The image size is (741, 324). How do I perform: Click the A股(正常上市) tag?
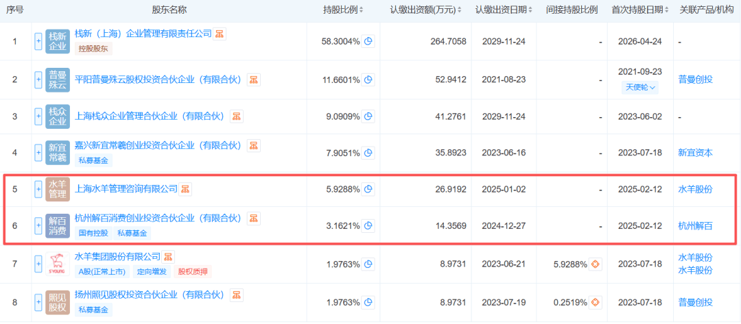(x=102, y=272)
